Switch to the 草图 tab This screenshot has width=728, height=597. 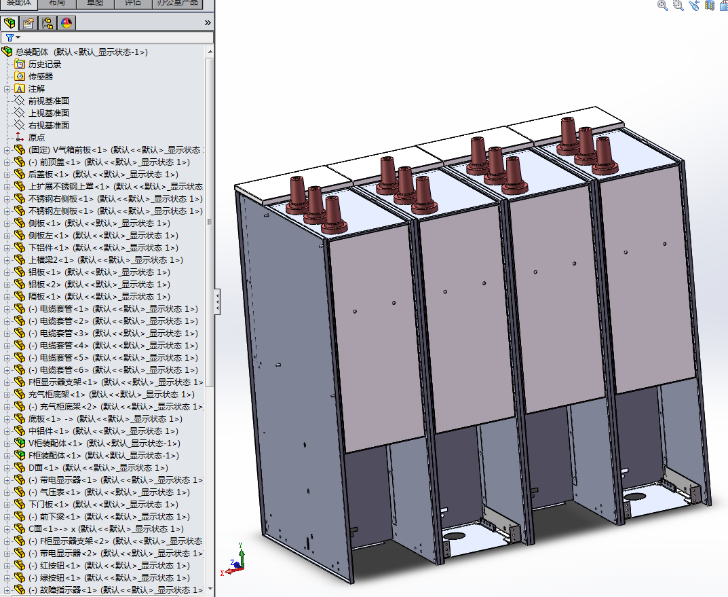coord(95,3)
